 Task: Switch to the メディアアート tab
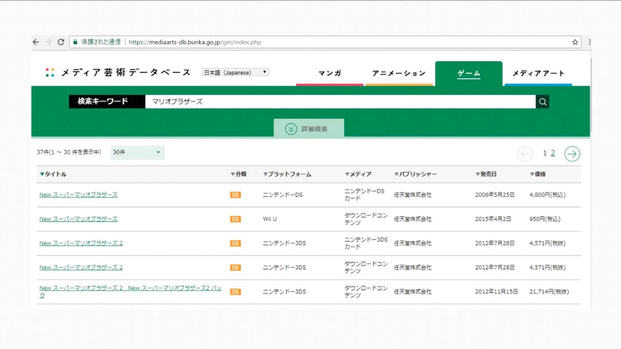[x=538, y=73]
